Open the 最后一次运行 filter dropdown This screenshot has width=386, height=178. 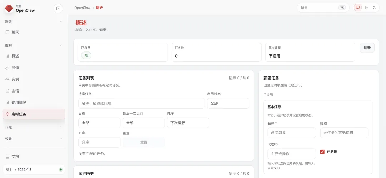(x=144, y=123)
